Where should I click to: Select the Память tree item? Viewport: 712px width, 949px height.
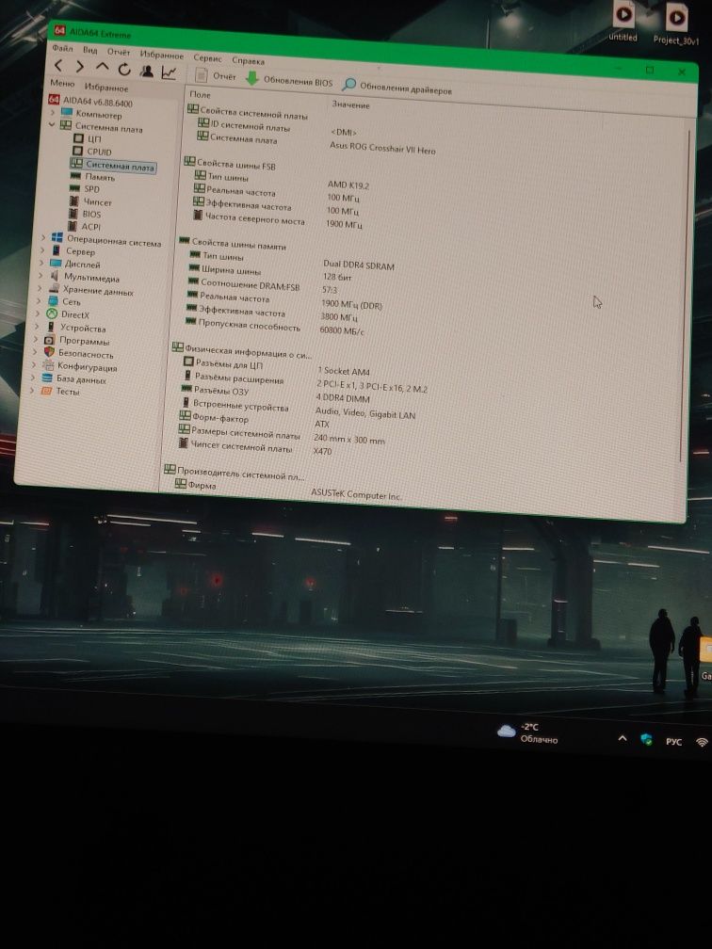(x=92, y=177)
